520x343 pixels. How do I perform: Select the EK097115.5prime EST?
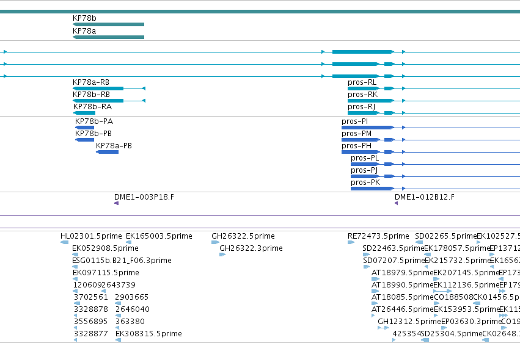(75, 279)
